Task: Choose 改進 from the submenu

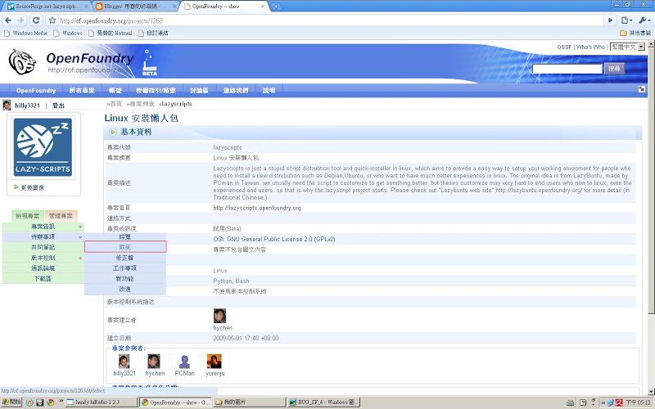Action: click(x=125, y=289)
